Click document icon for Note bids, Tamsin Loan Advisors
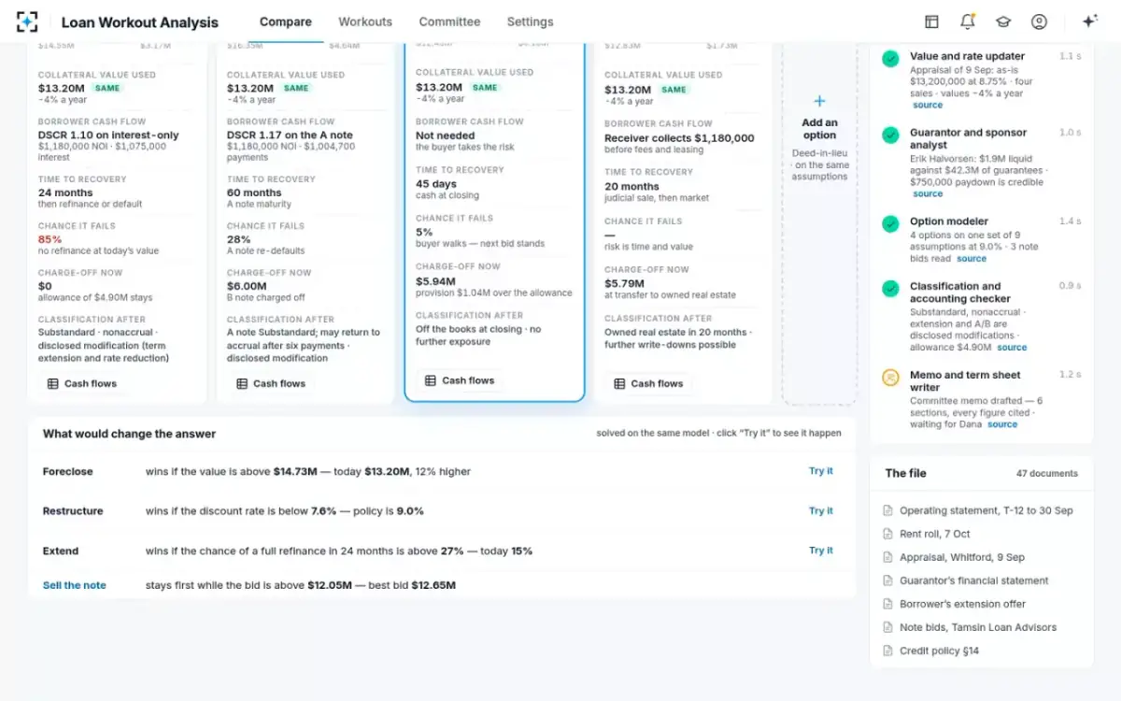The height and width of the screenshot is (701, 1121). point(888,627)
